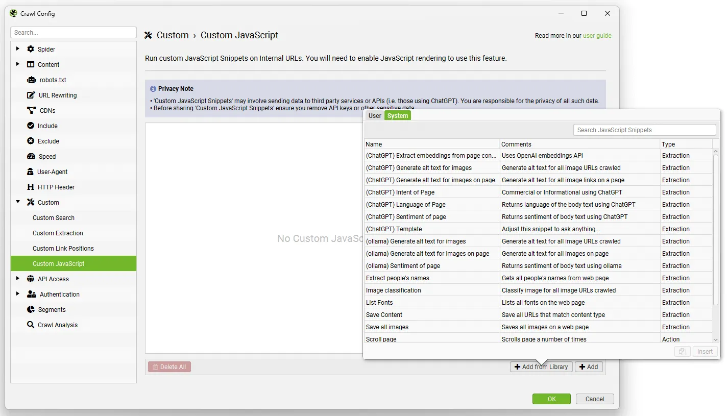
Task: Open Custom Extraction in the sidebar
Action: coord(58,233)
